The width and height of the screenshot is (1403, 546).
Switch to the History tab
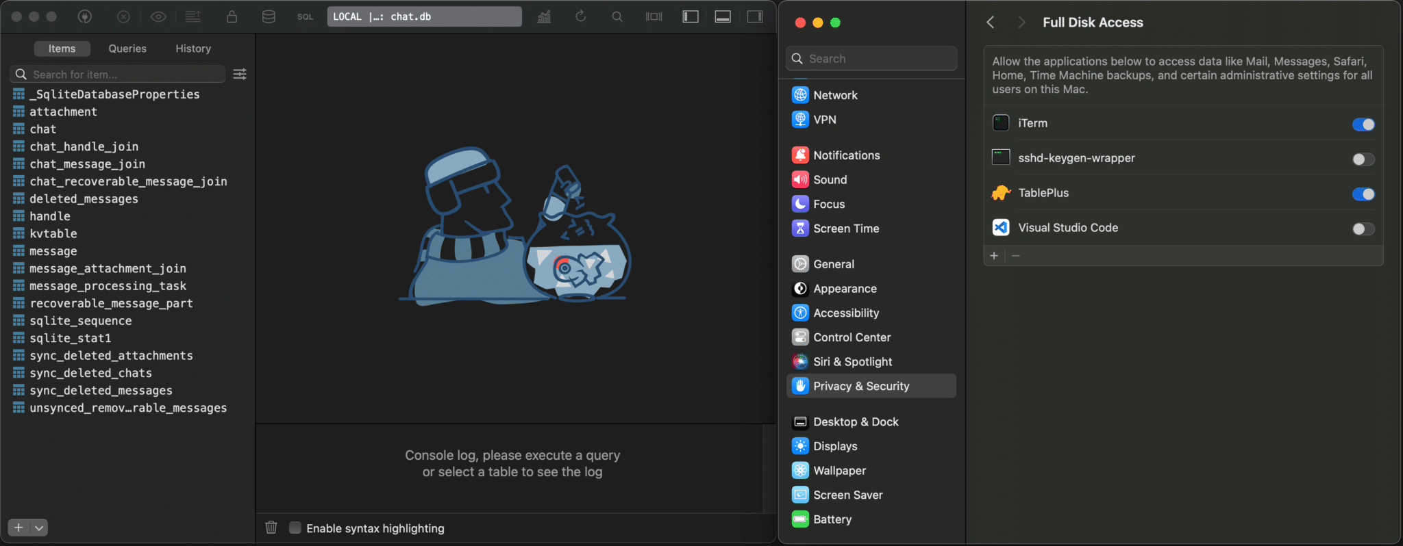[x=193, y=49]
